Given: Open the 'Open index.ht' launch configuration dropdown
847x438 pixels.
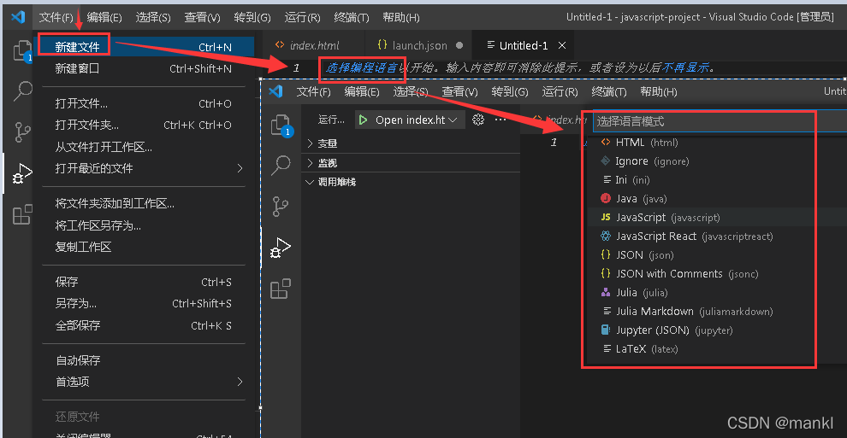Looking at the screenshot, I should (410, 120).
